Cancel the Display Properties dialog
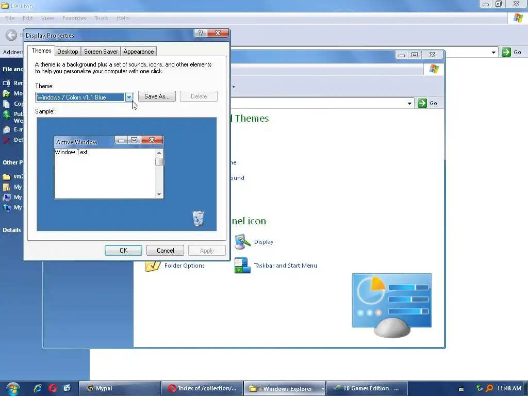This screenshot has width=528, height=396. [x=166, y=250]
